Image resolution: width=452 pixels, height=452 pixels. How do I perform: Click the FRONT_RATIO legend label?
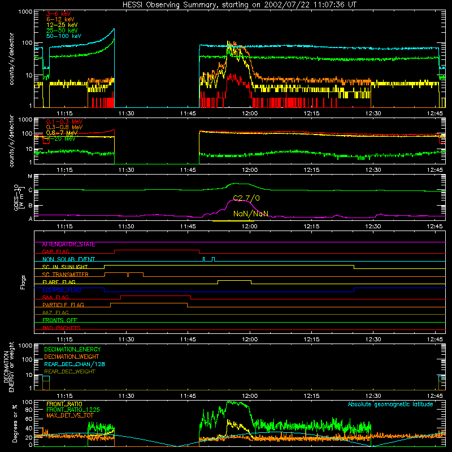click(x=64, y=404)
